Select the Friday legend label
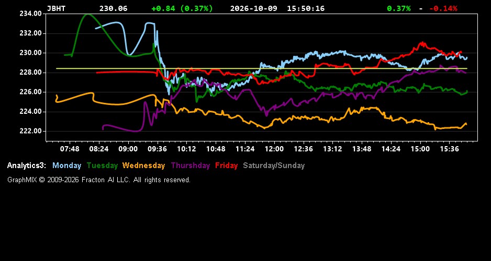Viewport: 491px width, 261px height. click(227, 165)
